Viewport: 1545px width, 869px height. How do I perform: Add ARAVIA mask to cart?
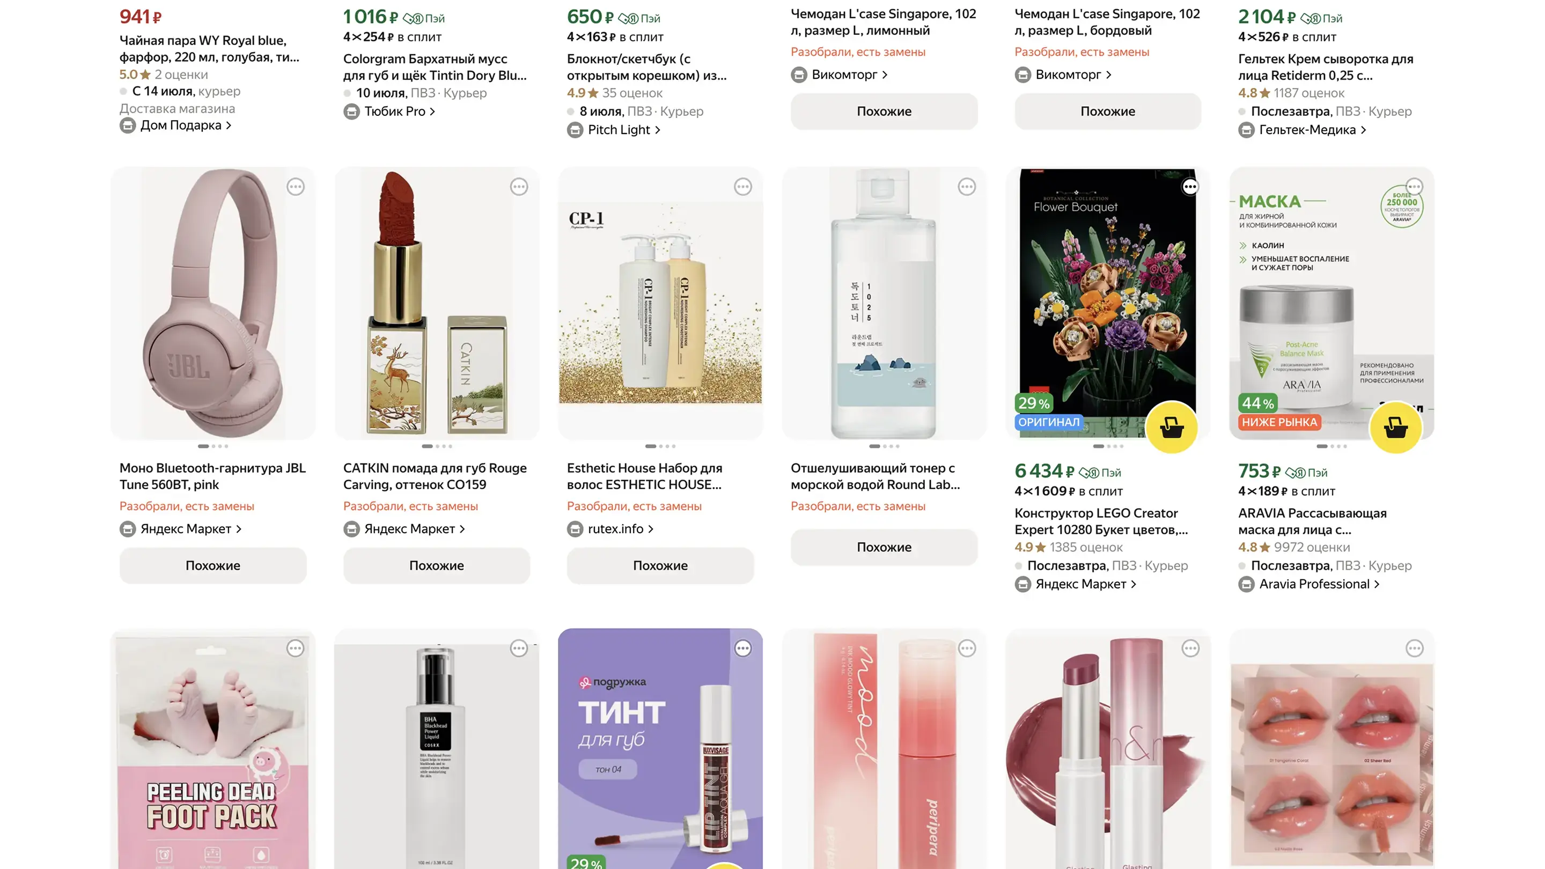(1395, 428)
